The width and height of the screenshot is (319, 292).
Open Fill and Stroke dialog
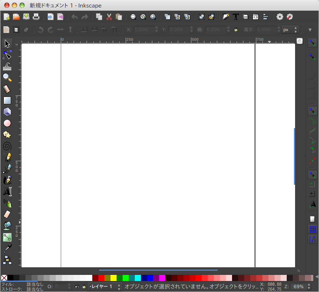[226, 17]
